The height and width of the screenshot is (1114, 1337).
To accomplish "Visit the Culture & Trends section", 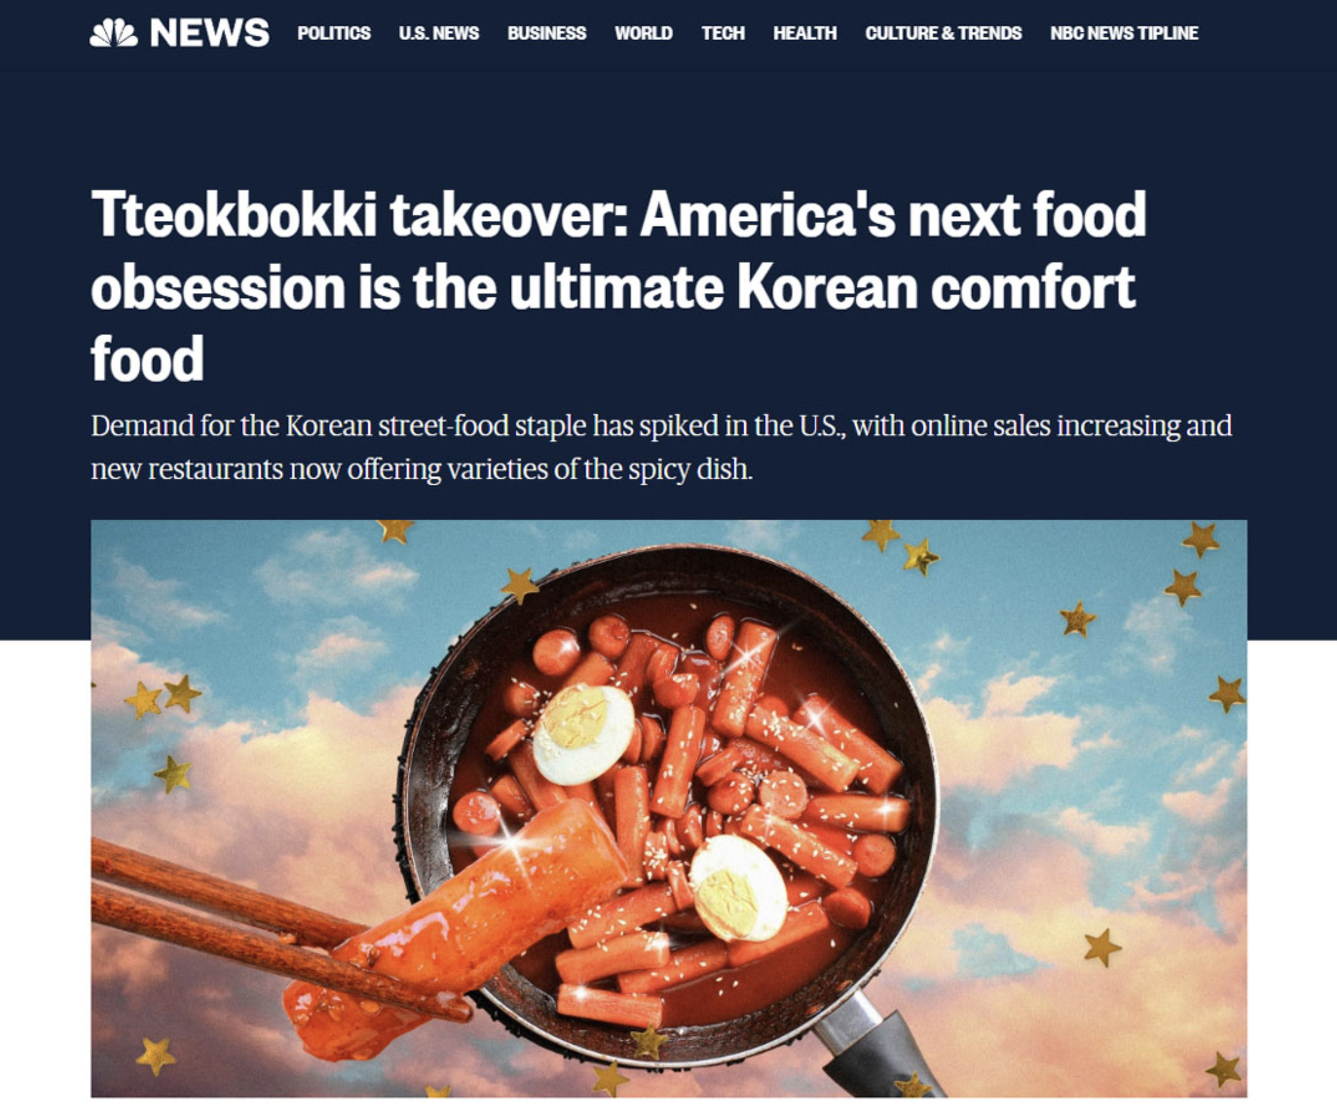I will point(944,33).
